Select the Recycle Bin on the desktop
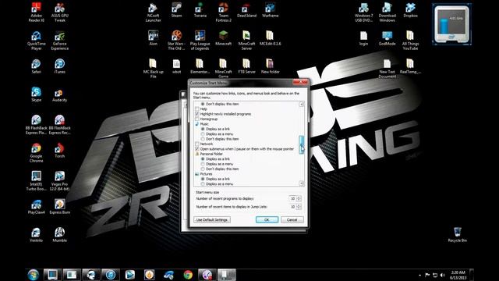Image resolution: width=499 pixels, height=281 pixels. pos(458,235)
